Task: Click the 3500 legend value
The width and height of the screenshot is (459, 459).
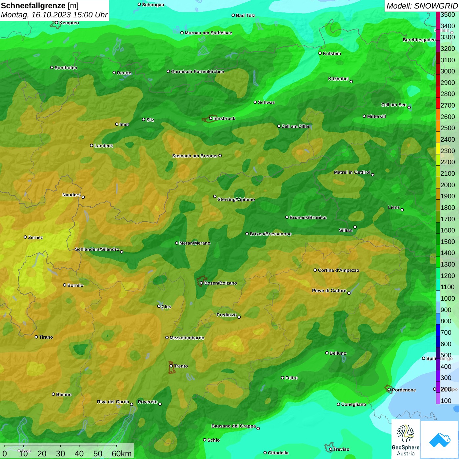Action: click(x=448, y=15)
